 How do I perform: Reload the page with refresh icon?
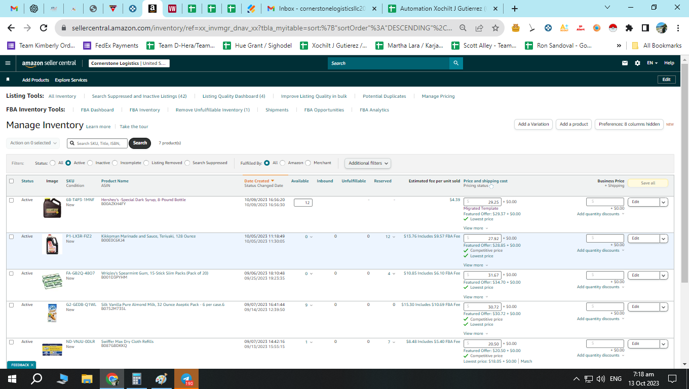coord(44,28)
